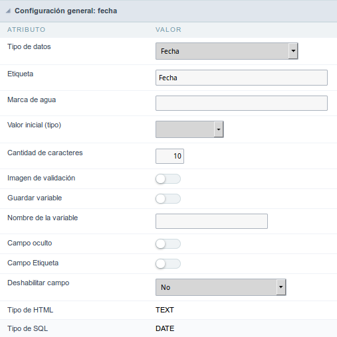Click the Imagen de validación label
The image size is (337, 337).
(41, 178)
